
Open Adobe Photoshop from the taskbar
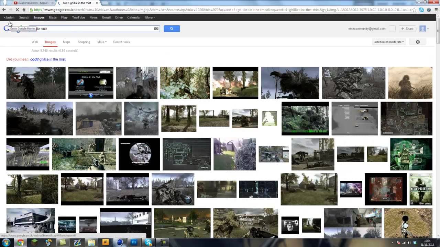pos(134,243)
